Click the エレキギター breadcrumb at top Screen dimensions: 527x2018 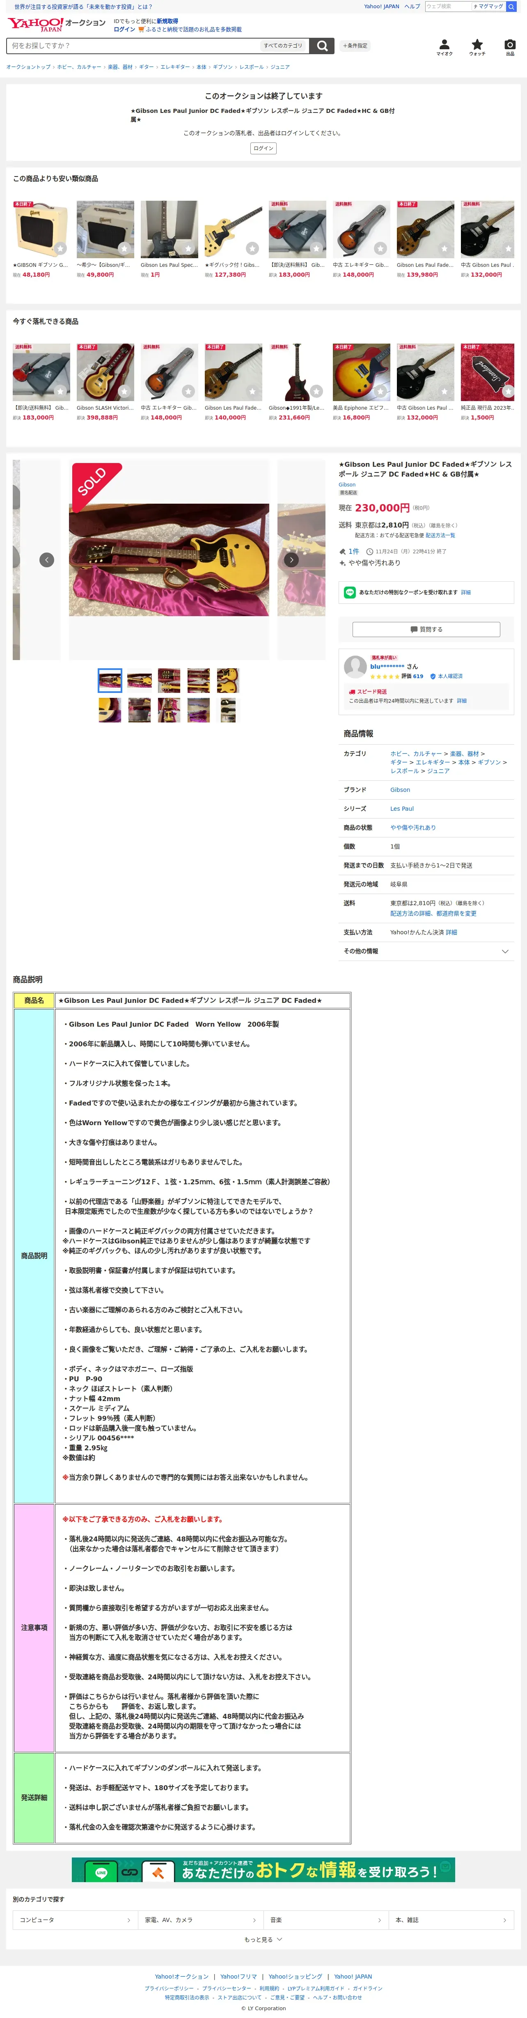[x=175, y=67]
